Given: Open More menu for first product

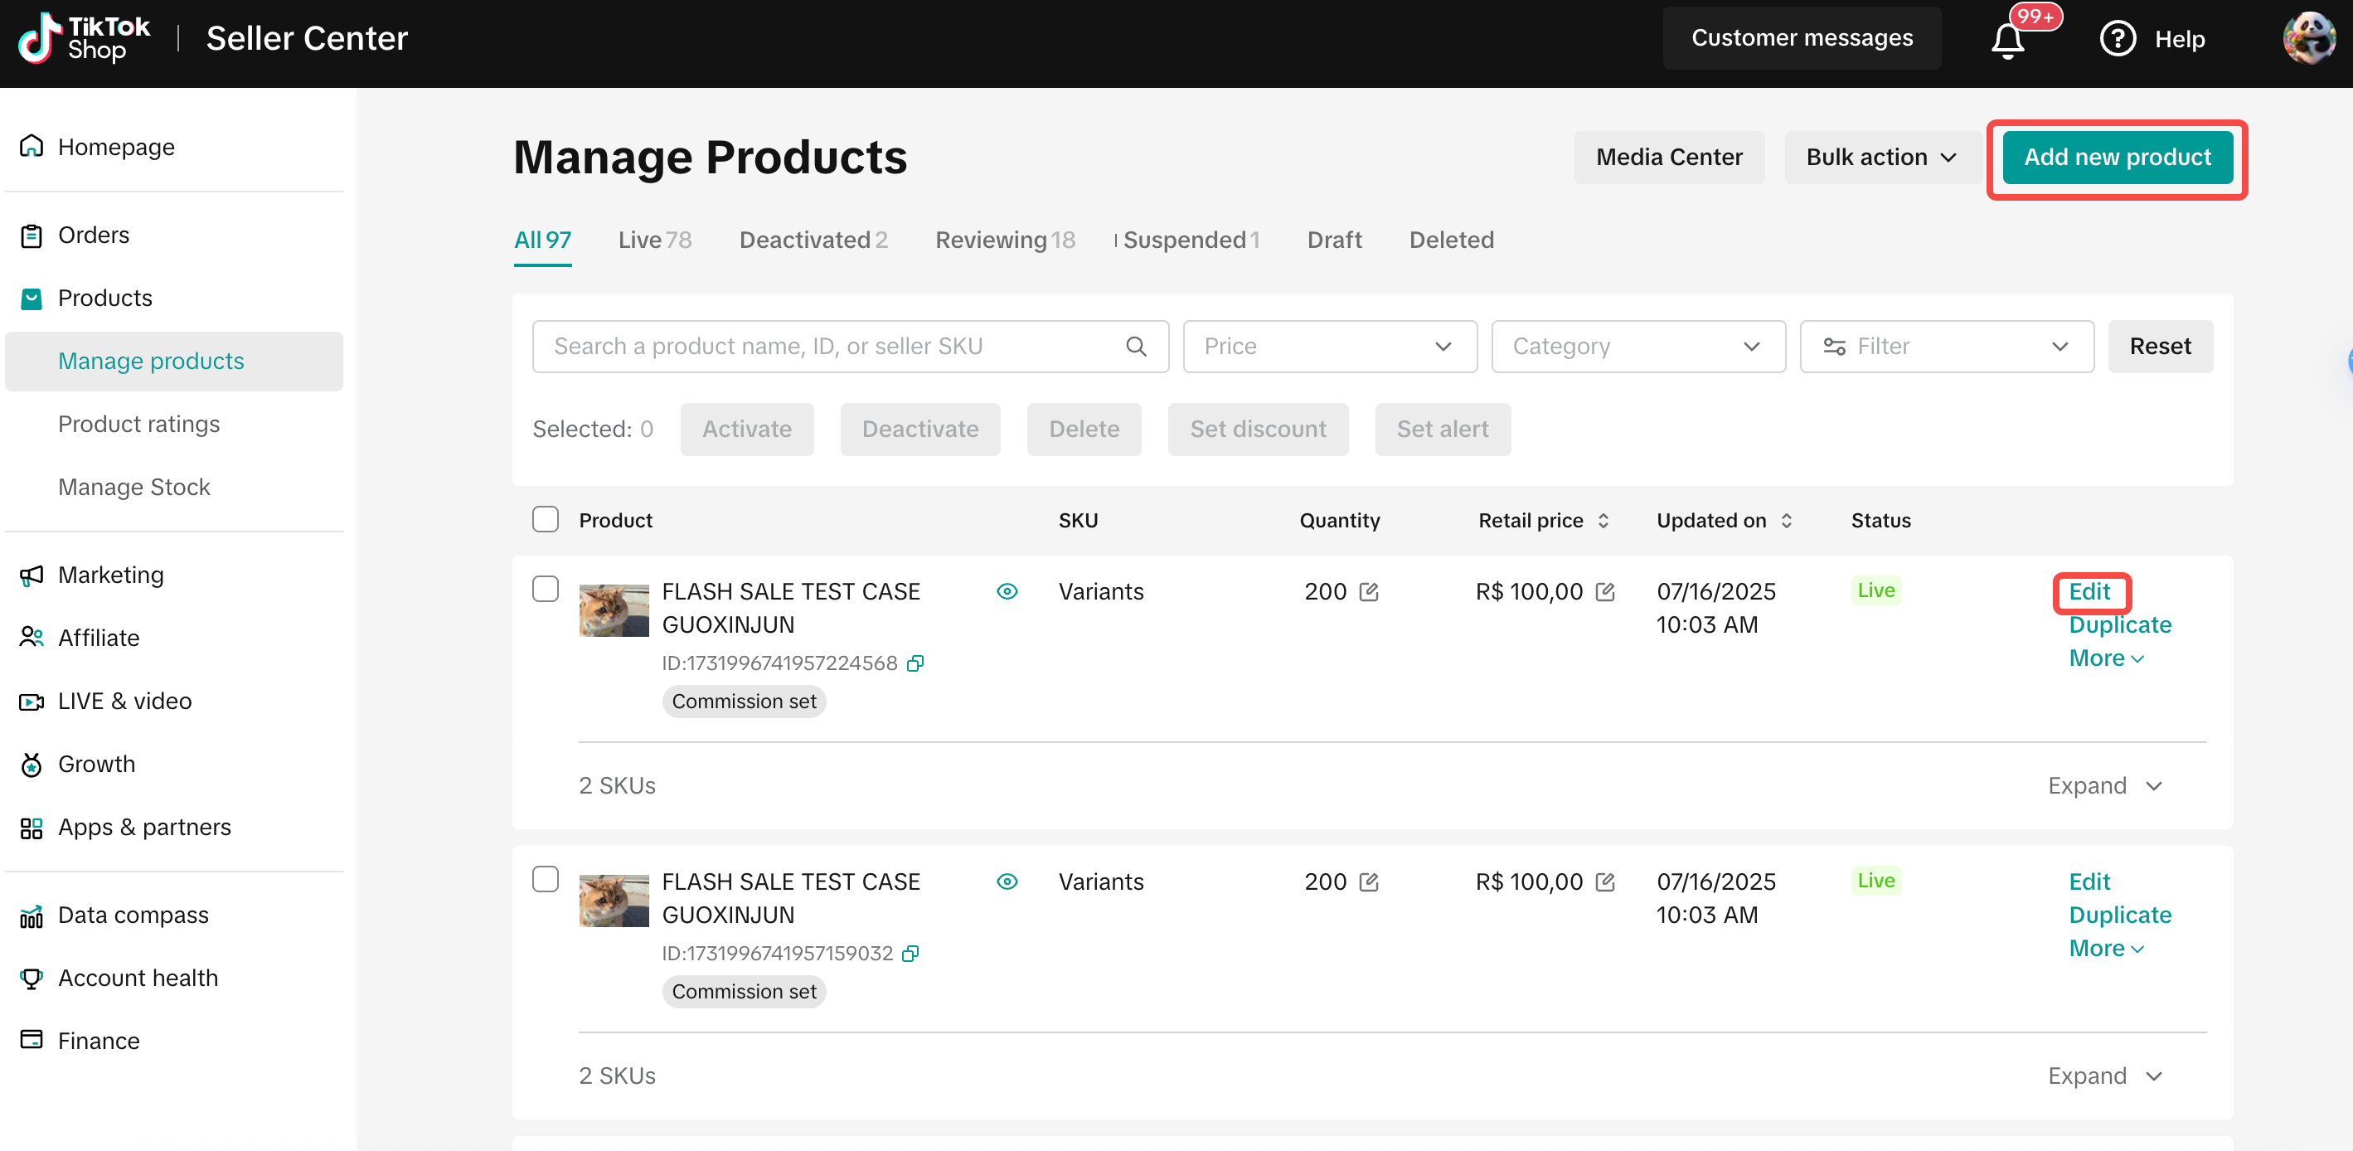Looking at the screenshot, I should (x=2105, y=658).
